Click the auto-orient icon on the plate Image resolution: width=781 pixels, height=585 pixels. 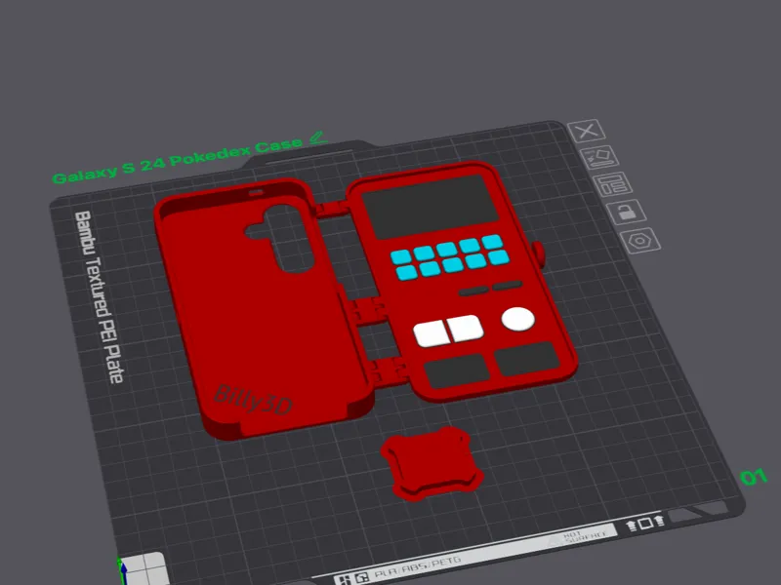click(599, 158)
